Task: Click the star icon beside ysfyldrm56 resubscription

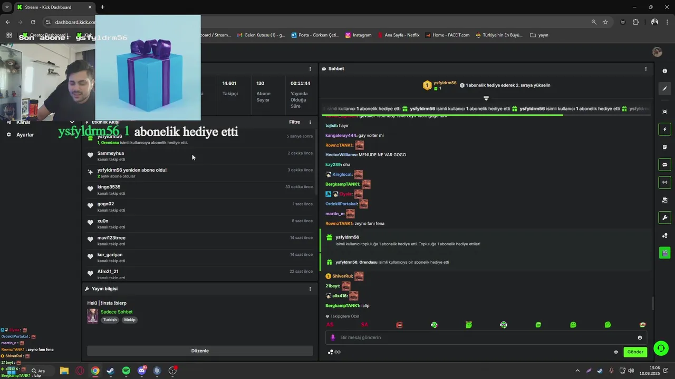Action: coord(90,172)
